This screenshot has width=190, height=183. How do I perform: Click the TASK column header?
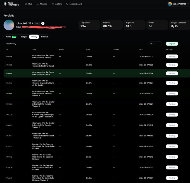coord(34,50)
